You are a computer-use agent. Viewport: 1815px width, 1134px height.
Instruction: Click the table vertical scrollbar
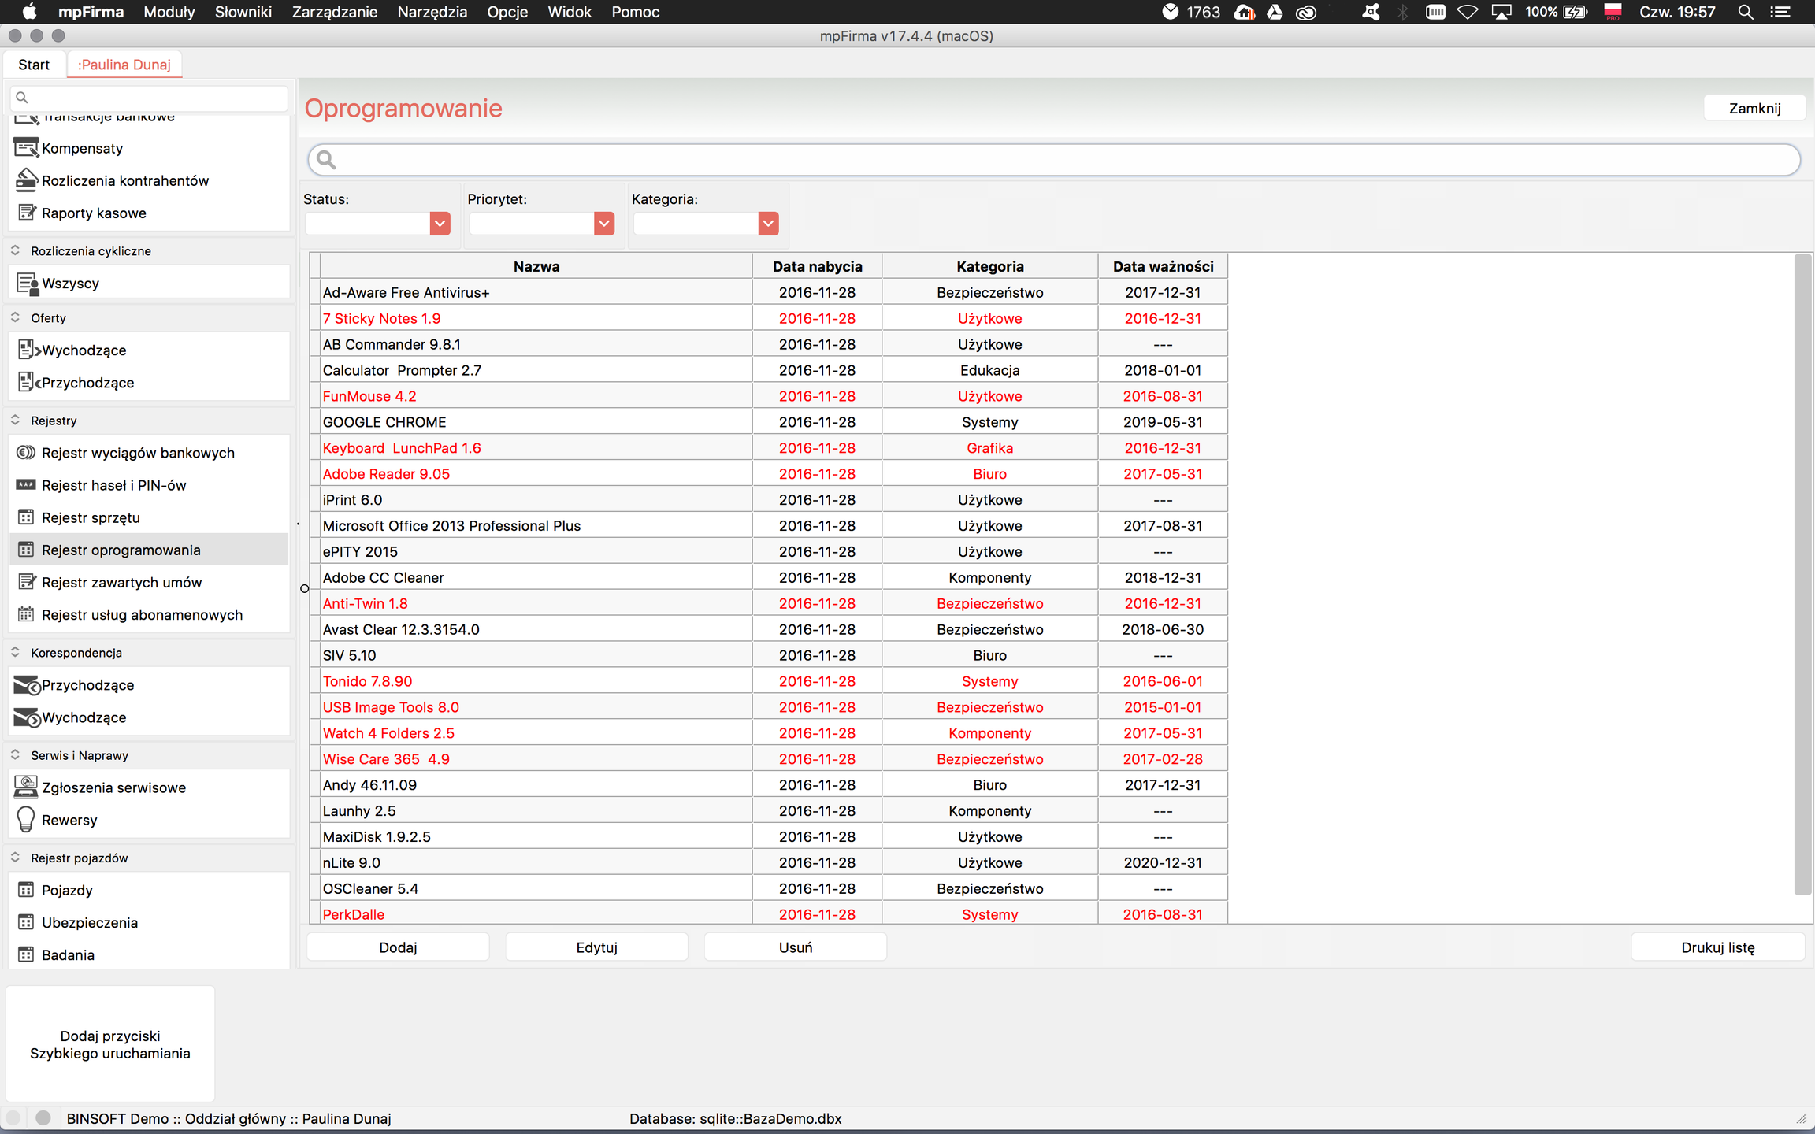click(1802, 575)
